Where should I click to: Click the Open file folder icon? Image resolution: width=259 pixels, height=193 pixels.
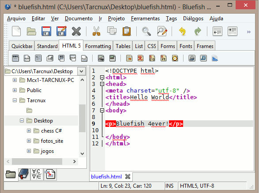pyautogui.click(x=31, y=31)
